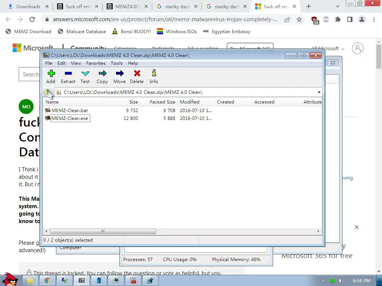
Task: Sort files by Accessed column
Action: click(271, 102)
